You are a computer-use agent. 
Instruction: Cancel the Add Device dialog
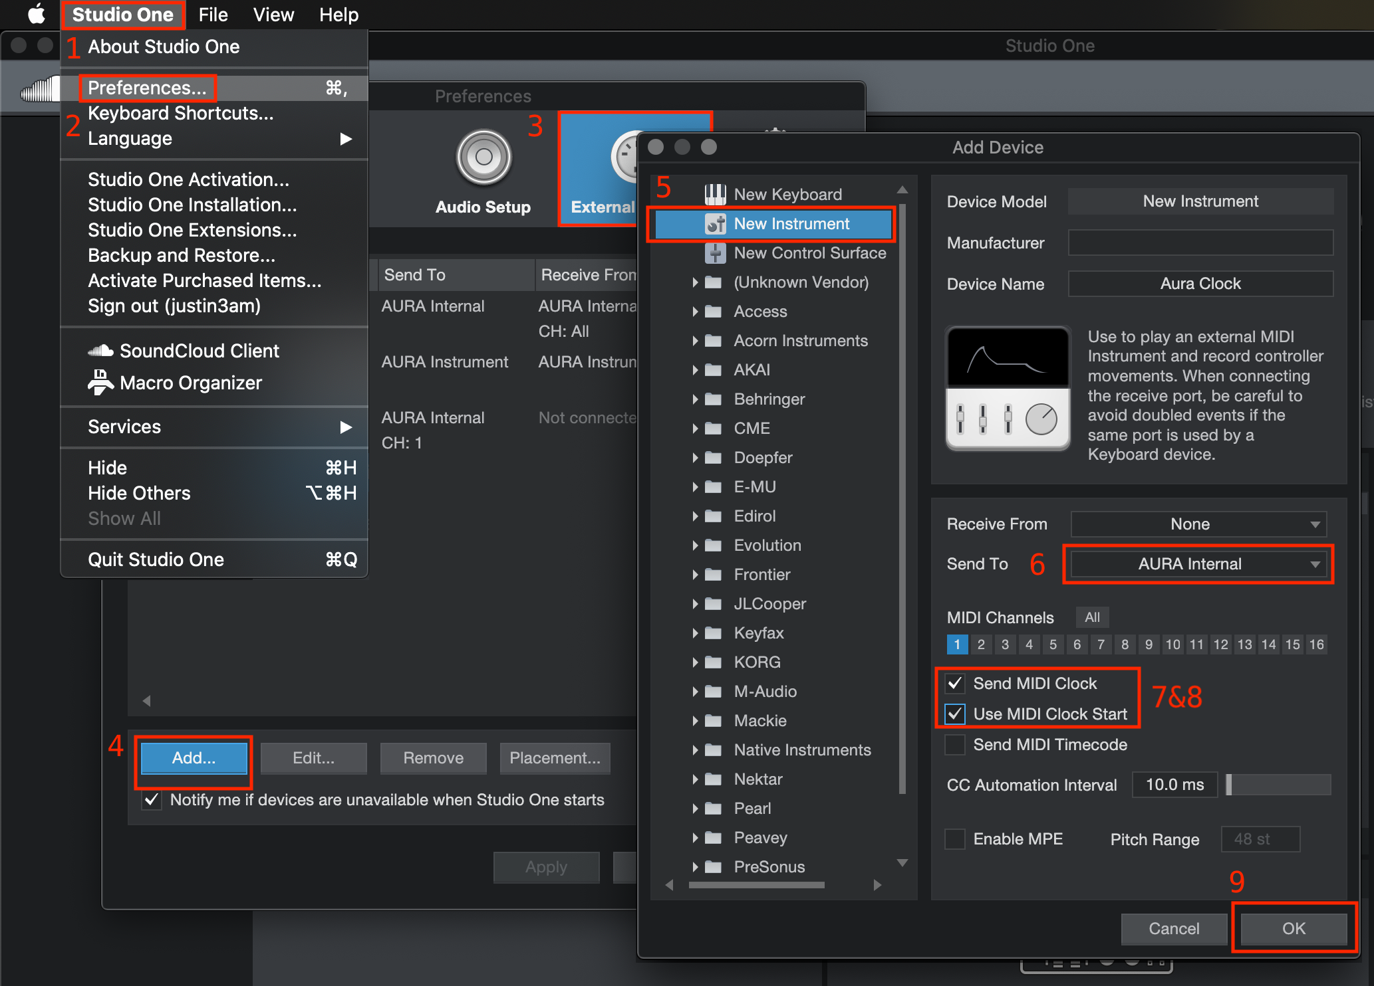(1174, 929)
